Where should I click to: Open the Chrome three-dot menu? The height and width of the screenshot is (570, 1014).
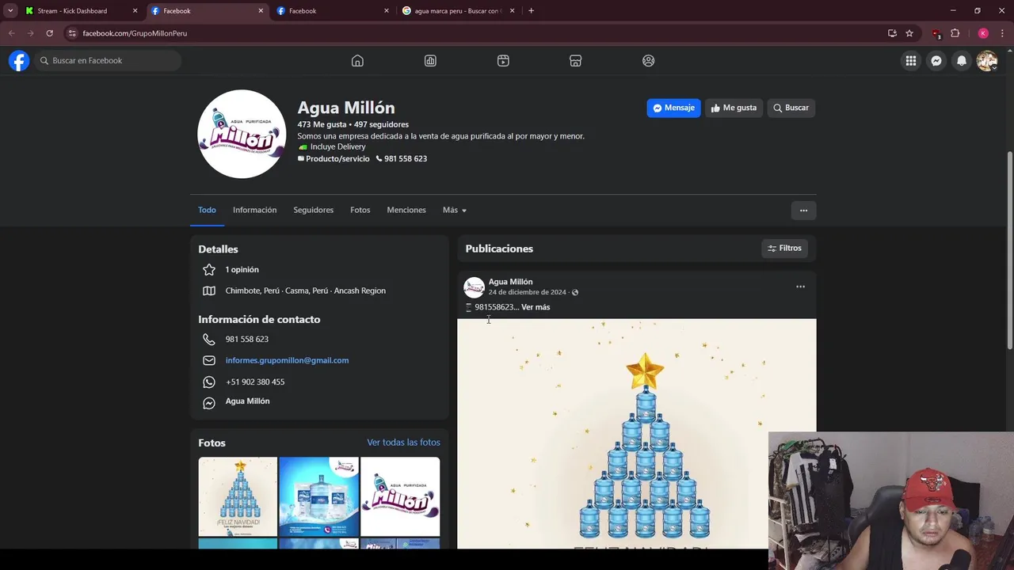pyautogui.click(x=1003, y=33)
